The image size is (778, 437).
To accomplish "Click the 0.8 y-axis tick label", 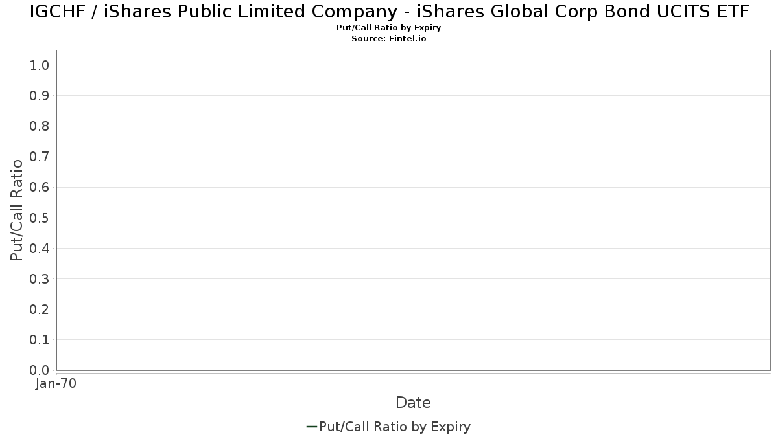I will click(40, 126).
